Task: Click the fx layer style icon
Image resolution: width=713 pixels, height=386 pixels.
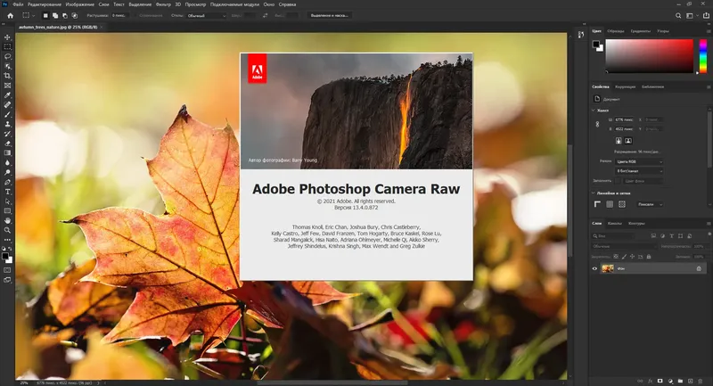Action: click(651, 381)
